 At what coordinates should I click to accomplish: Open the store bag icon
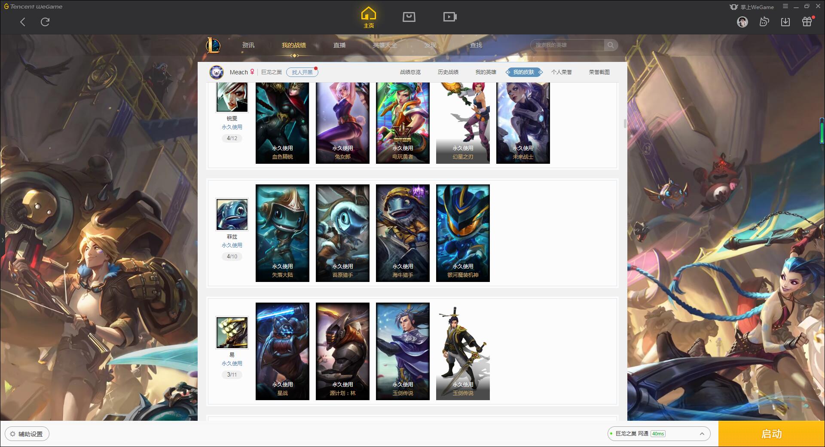(409, 17)
